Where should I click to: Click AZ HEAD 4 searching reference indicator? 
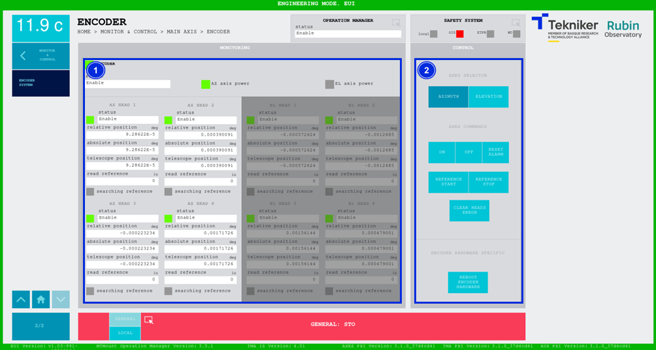click(168, 291)
